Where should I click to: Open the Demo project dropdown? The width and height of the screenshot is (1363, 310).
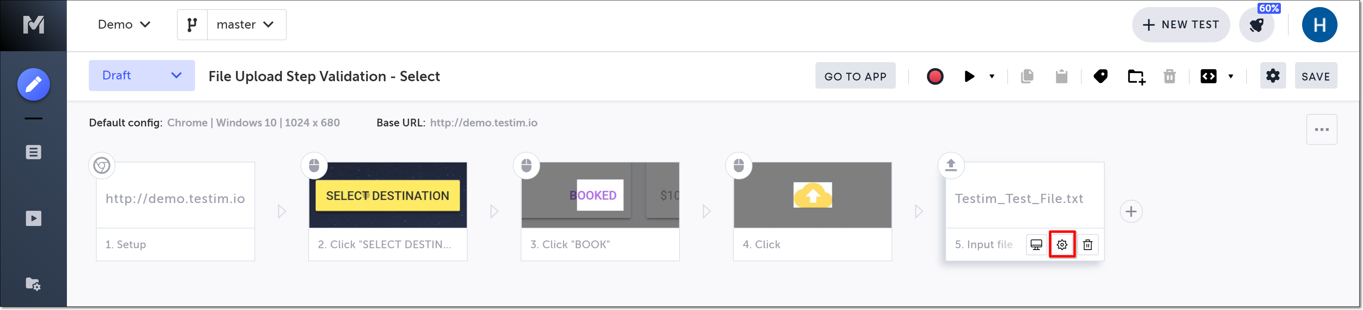click(124, 25)
